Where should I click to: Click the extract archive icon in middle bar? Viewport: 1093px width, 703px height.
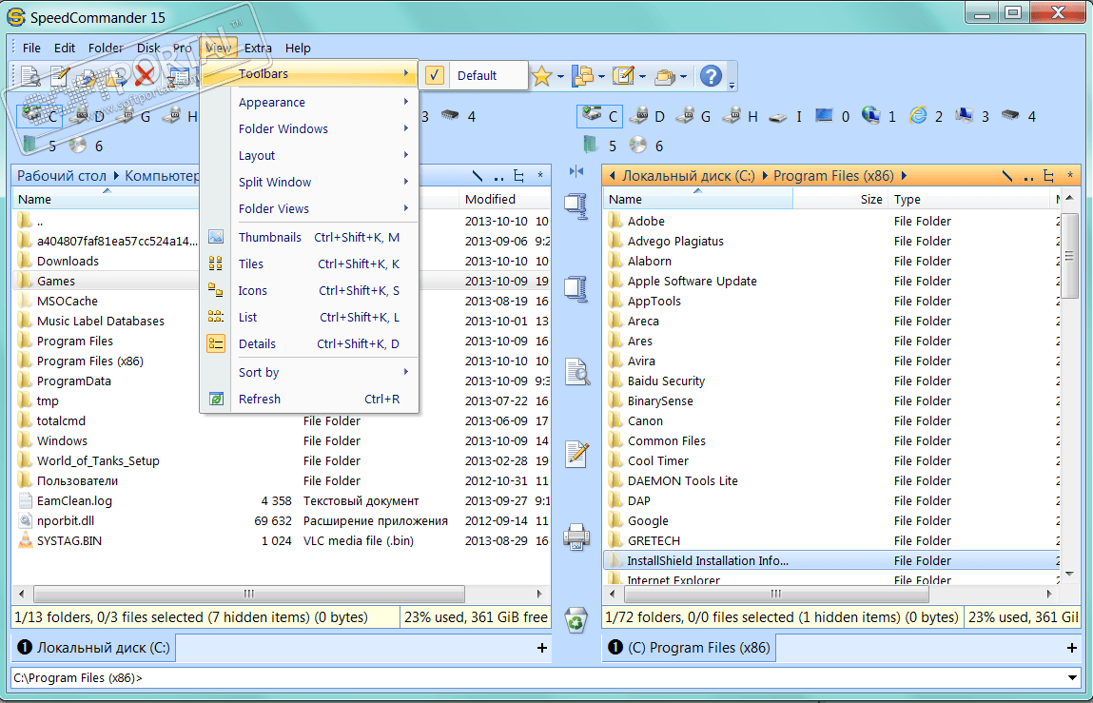click(x=576, y=288)
